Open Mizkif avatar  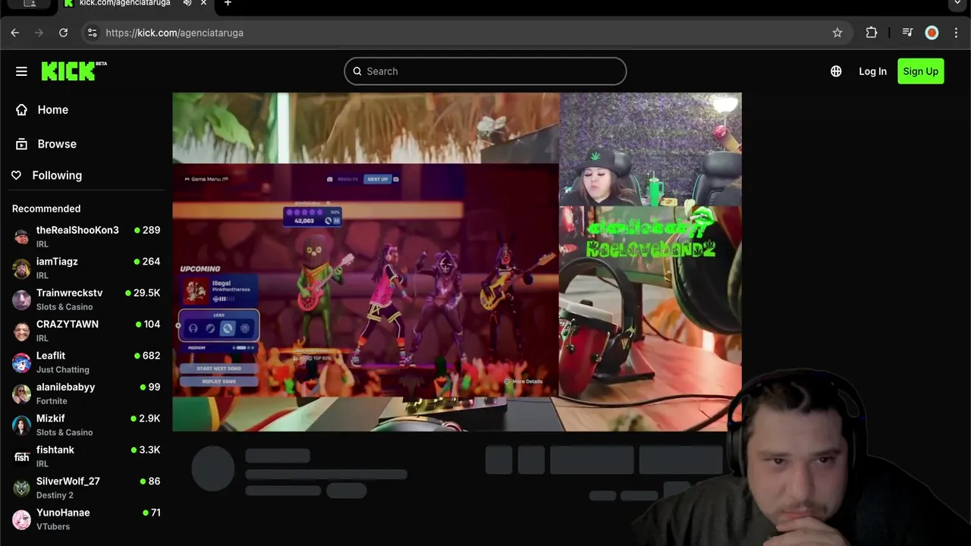(x=21, y=425)
